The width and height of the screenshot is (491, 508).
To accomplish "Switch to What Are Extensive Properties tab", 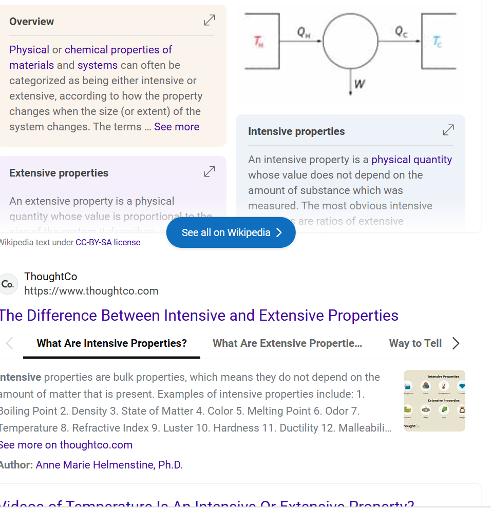I will pyautogui.click(x=287, y=343).
